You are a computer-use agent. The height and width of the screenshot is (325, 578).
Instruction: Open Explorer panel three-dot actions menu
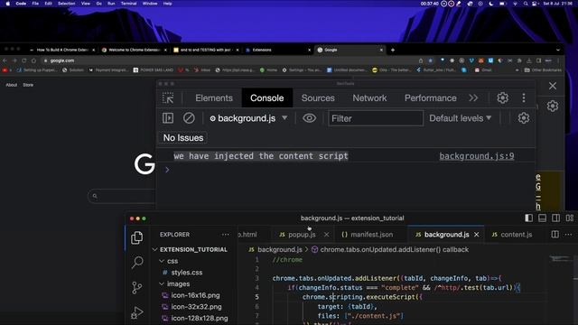[x=225, y=235]
